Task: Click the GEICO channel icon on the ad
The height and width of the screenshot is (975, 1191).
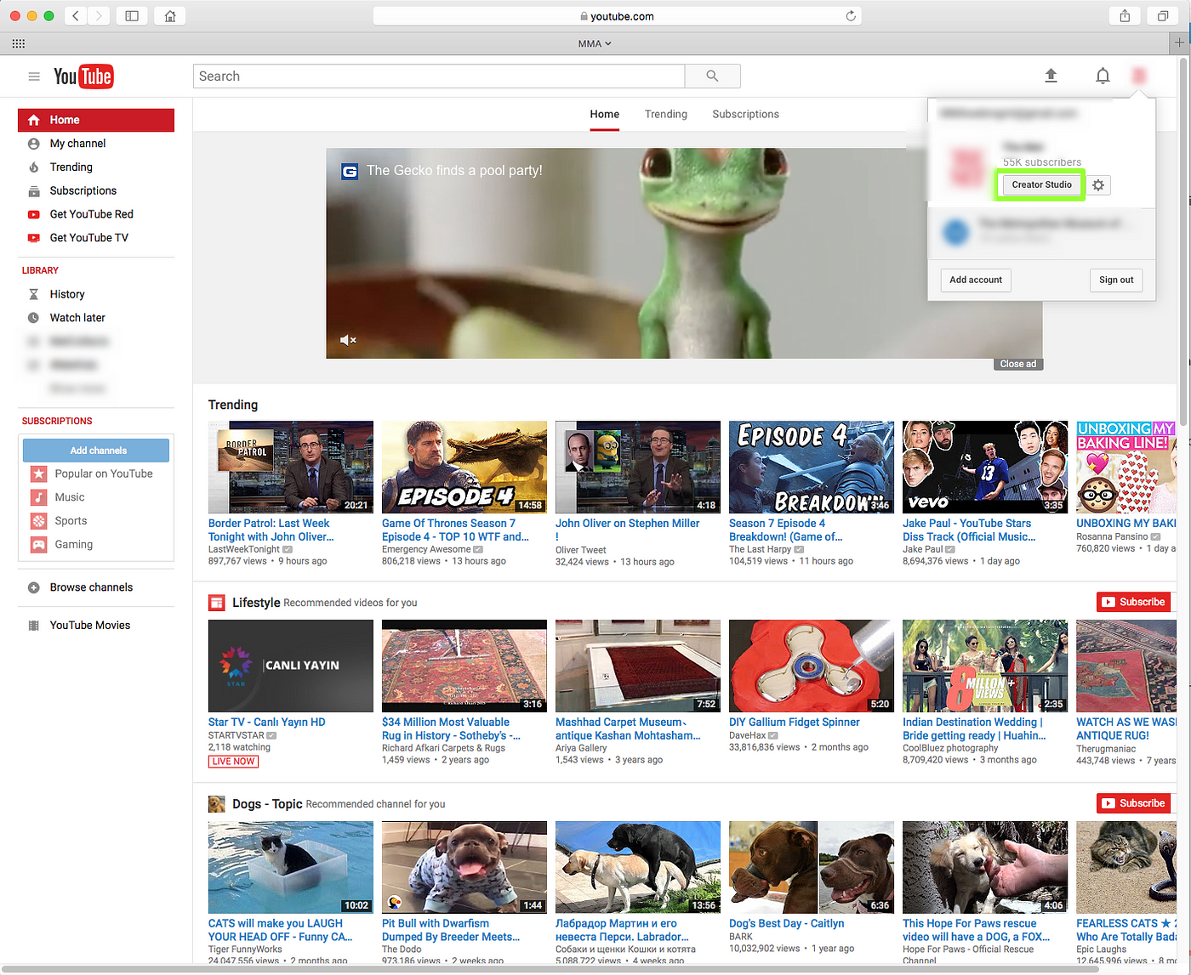Action: (350, 171)
